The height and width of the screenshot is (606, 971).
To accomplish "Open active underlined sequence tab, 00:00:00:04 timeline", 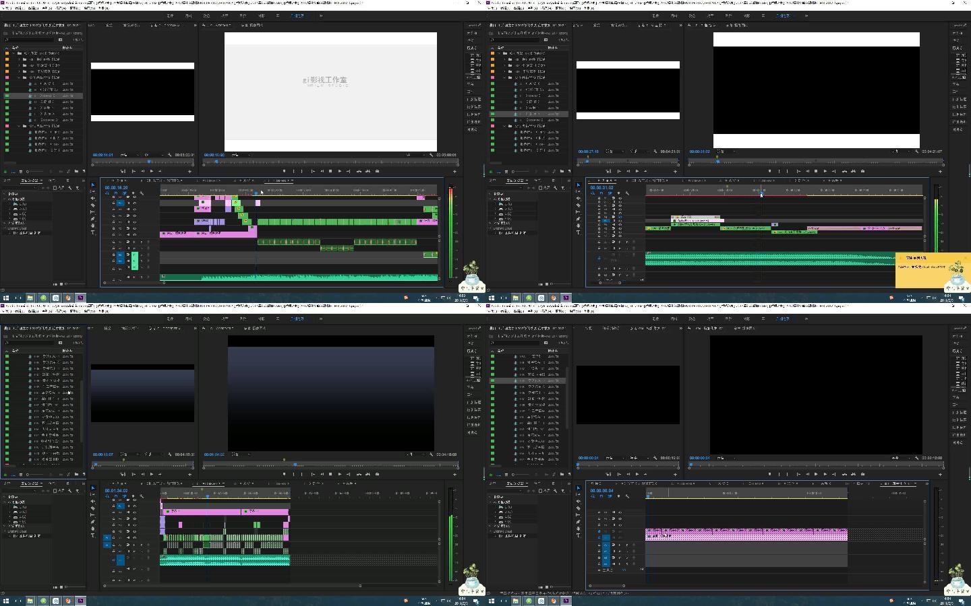I will point(899,483).
